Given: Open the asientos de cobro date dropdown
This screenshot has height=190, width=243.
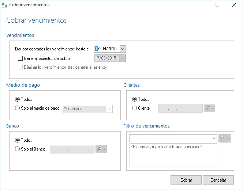Looking at the screenshot, I should pos(122,58).
